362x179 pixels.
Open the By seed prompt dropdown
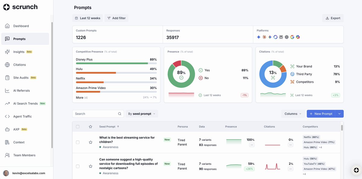point(142,114)
